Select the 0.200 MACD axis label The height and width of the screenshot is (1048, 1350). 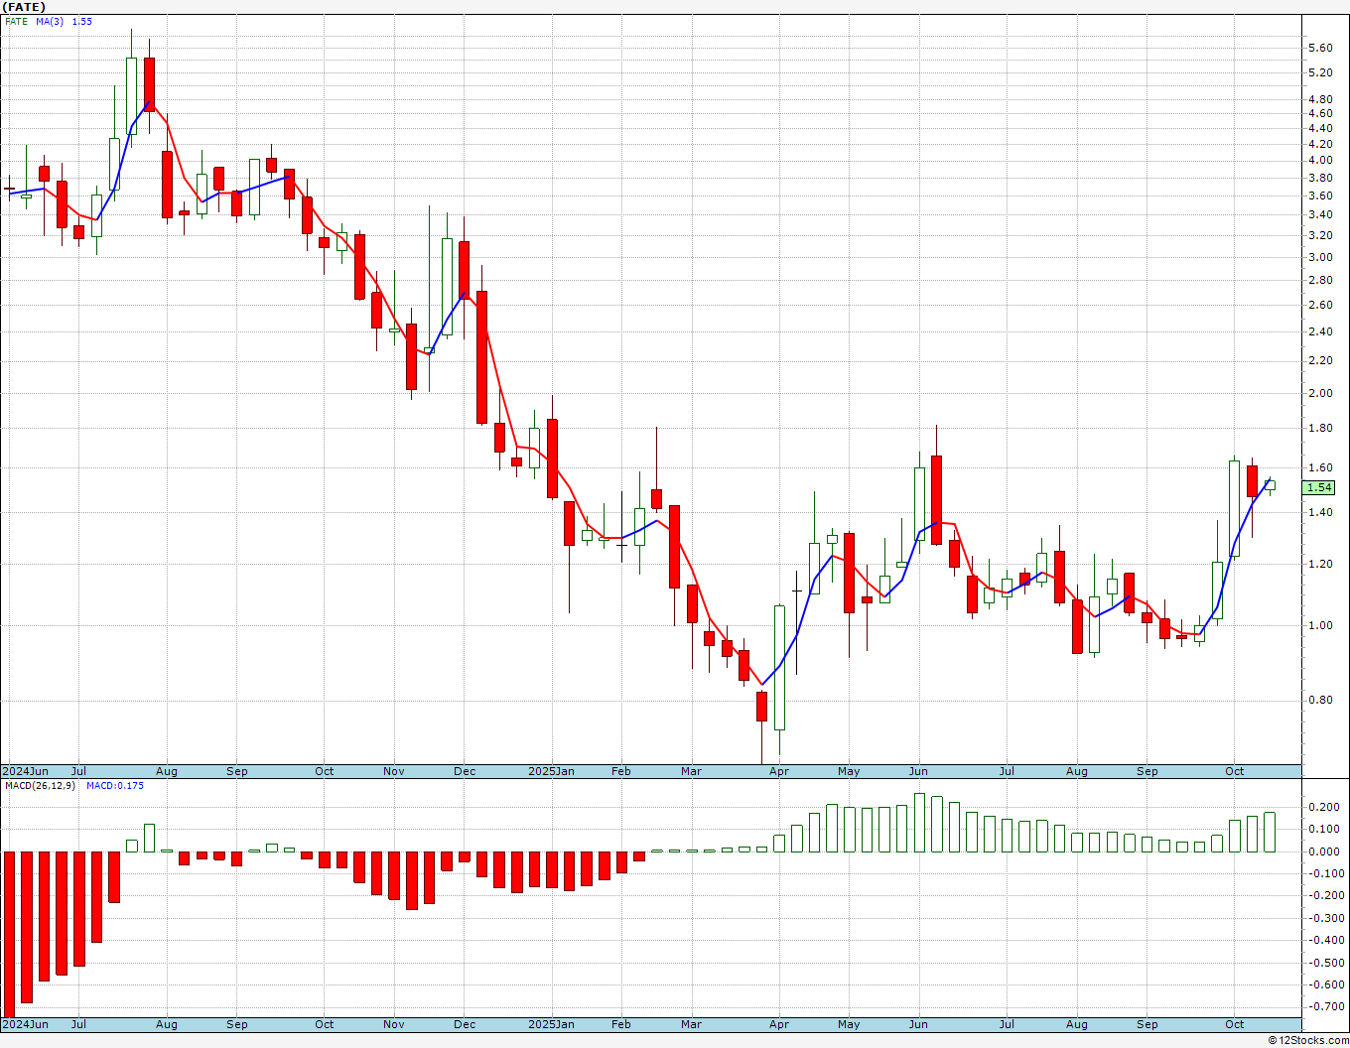[x=1322, y=807]
